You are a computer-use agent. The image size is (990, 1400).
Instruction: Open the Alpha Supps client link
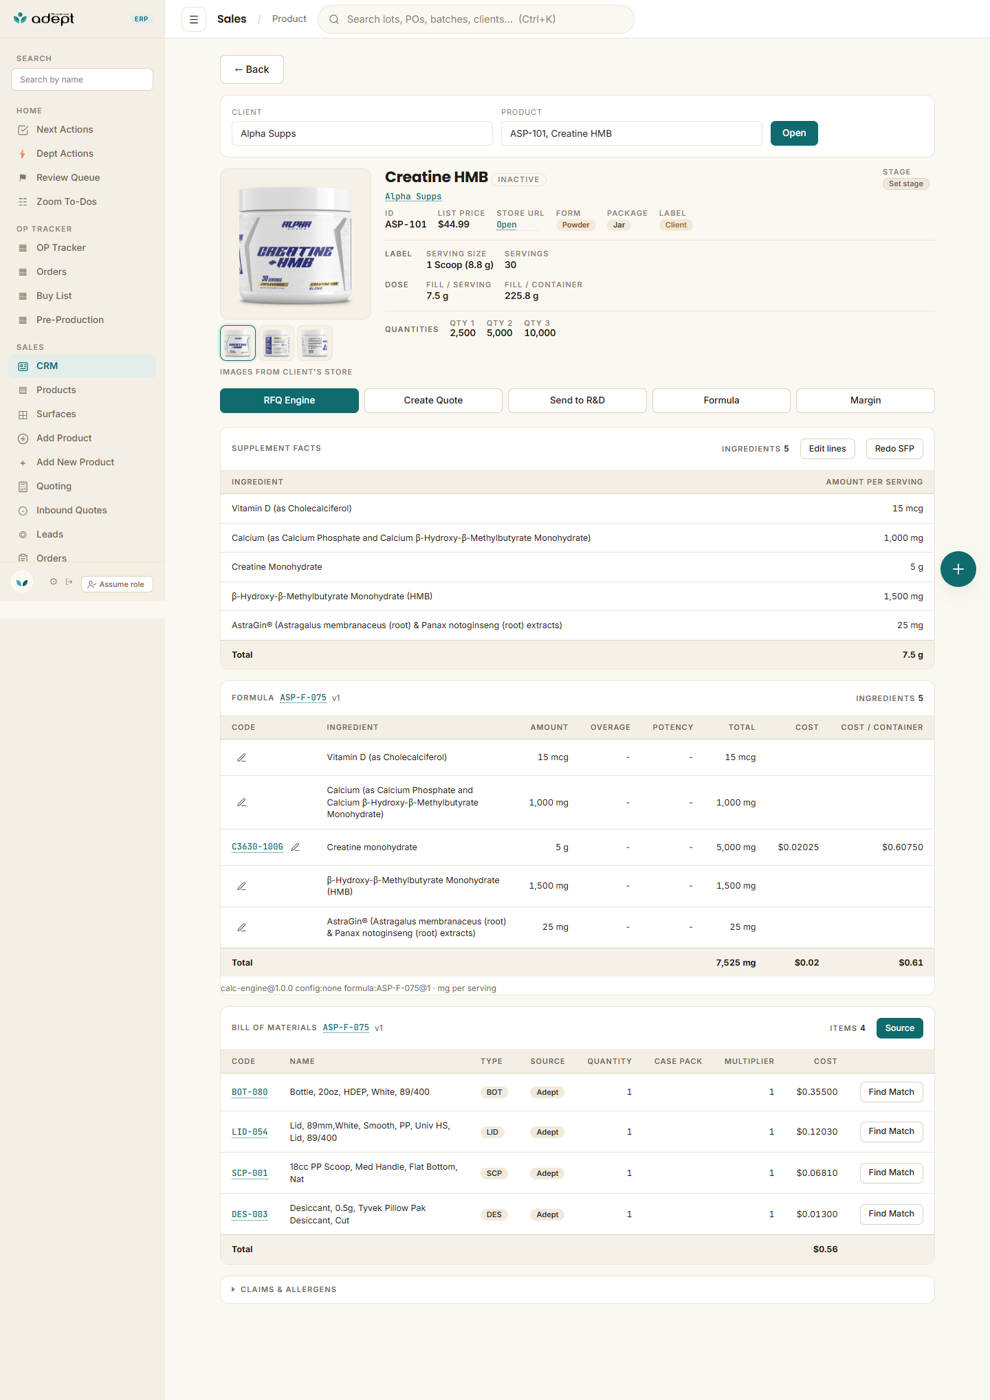pos(413,197)
